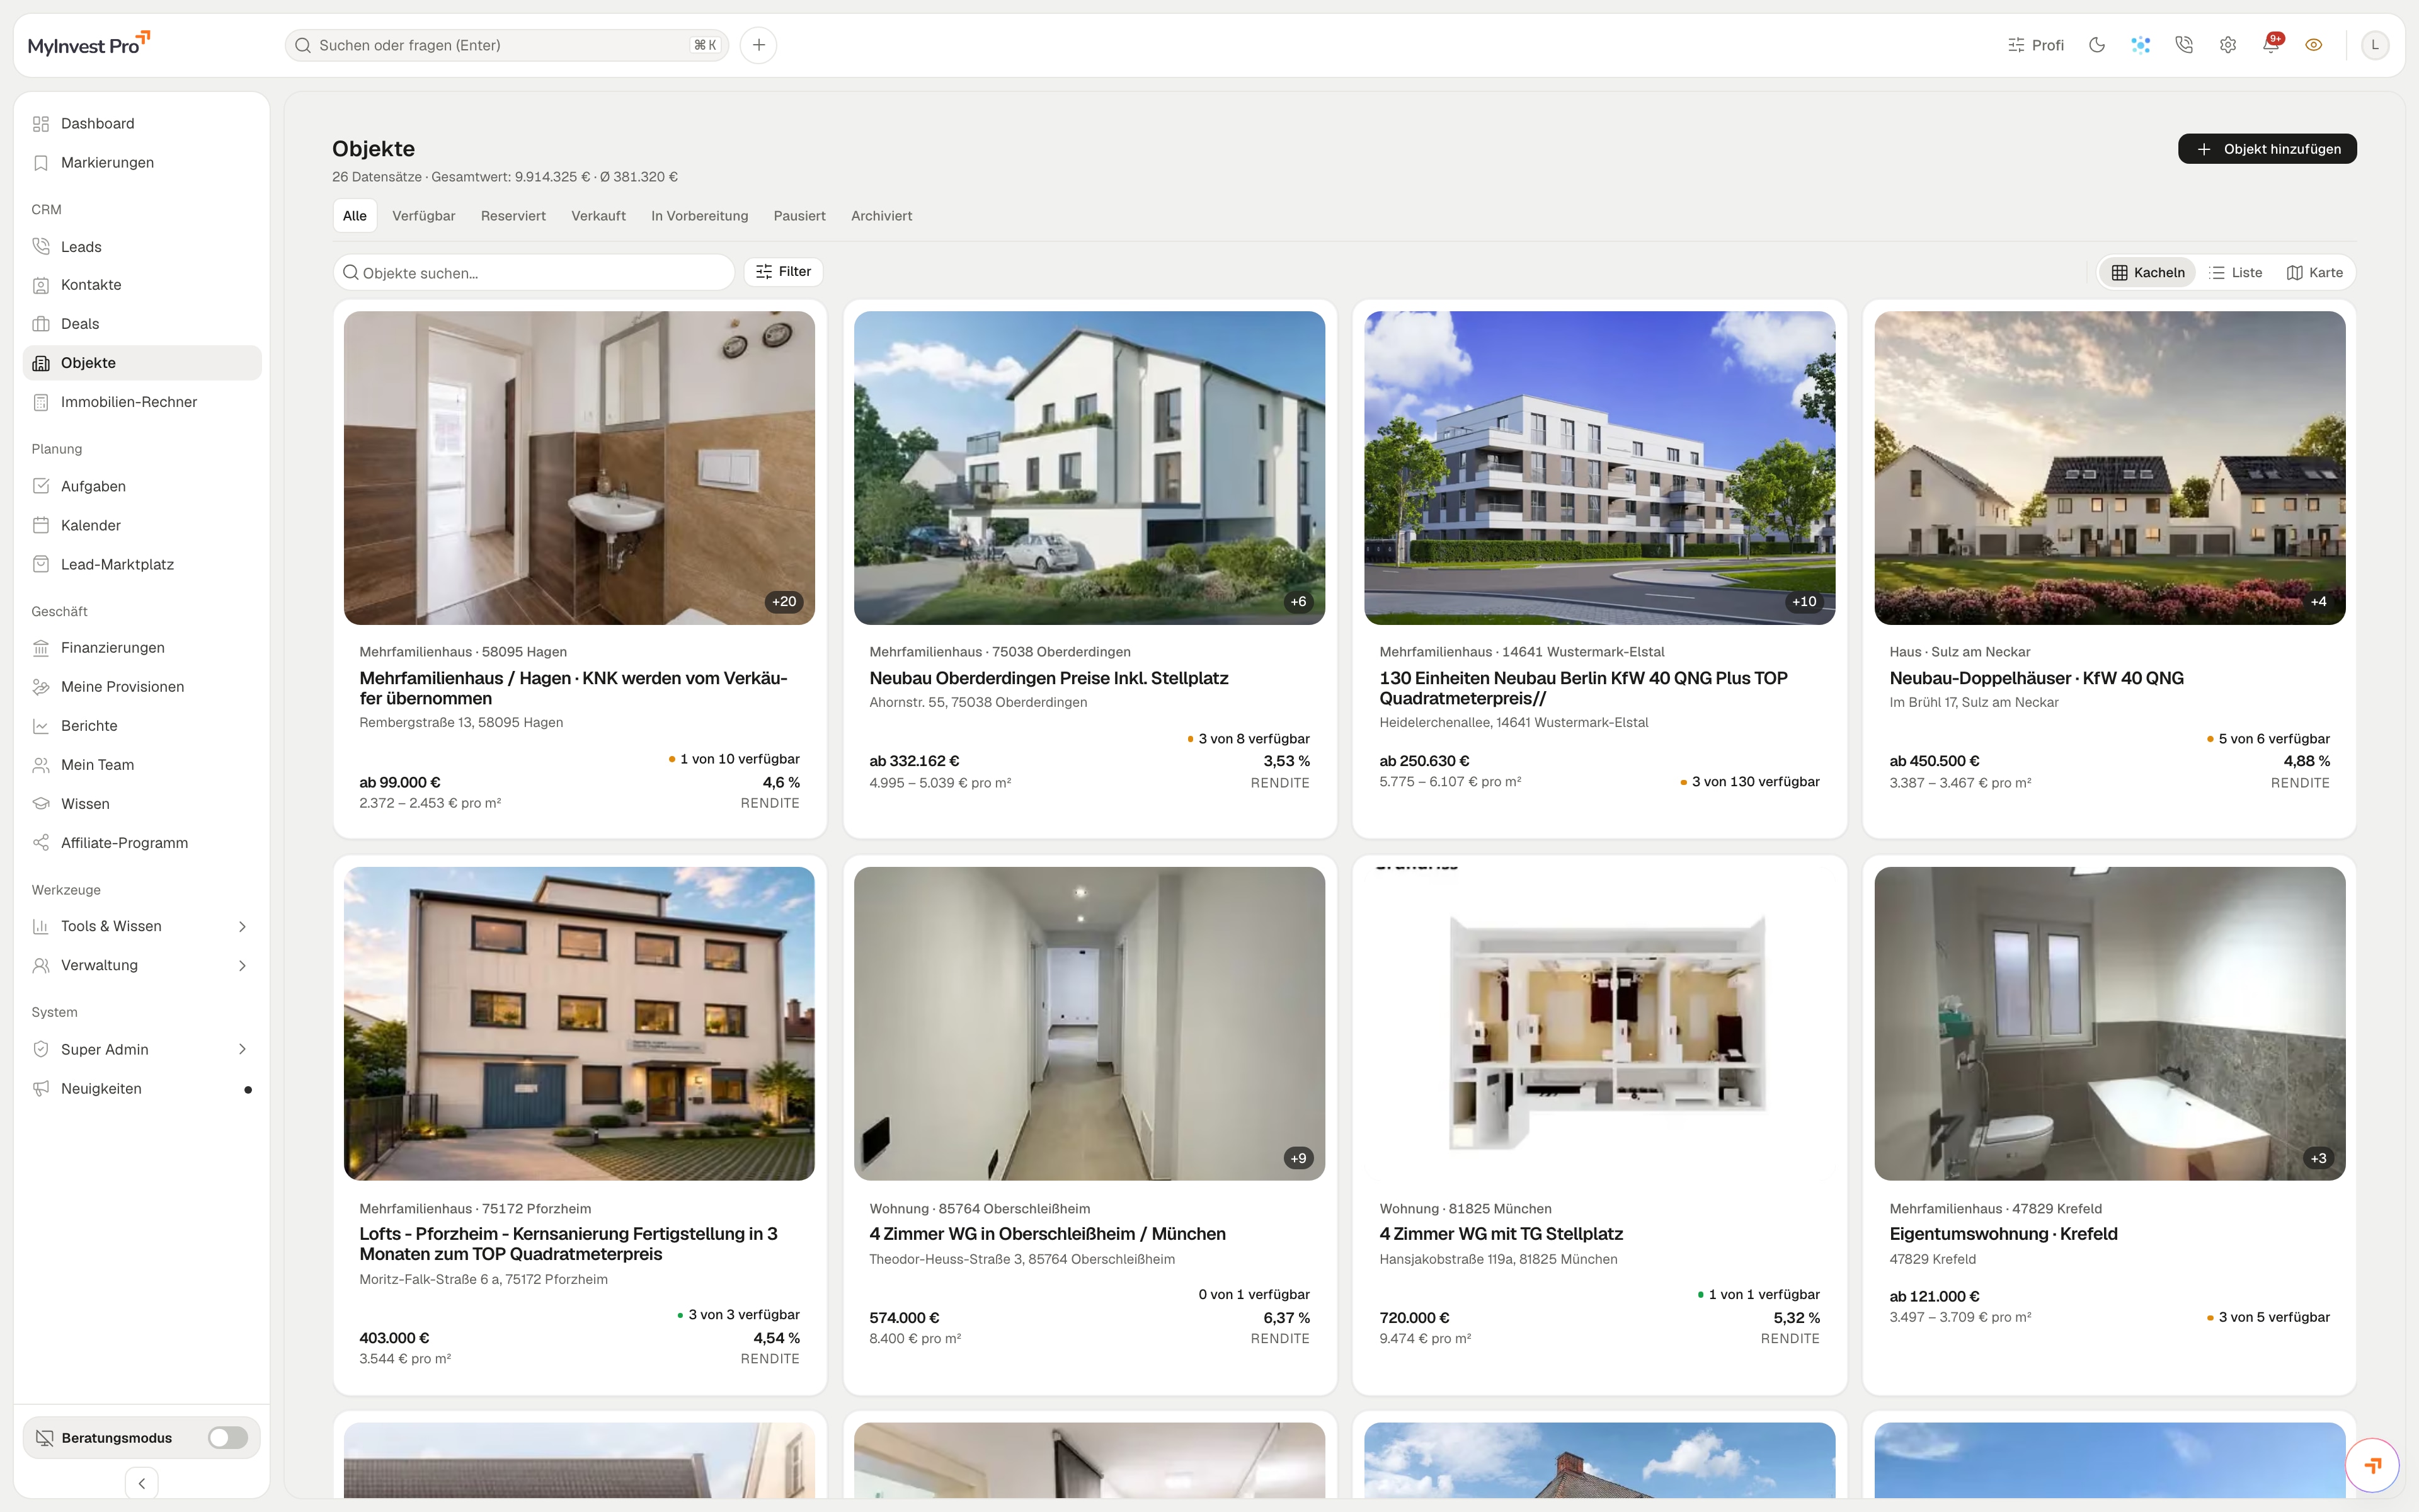Open Meine Provisionen
This screenshot has height=1512, width=2419.
point(142,687)
